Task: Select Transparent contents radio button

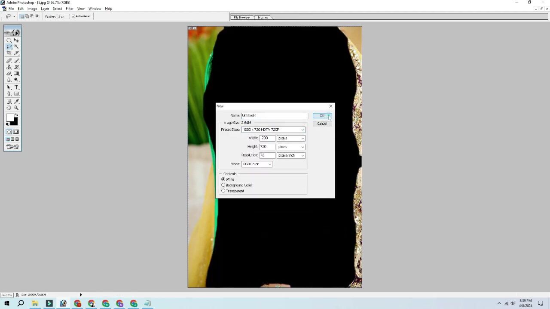Action: (223, 191)
